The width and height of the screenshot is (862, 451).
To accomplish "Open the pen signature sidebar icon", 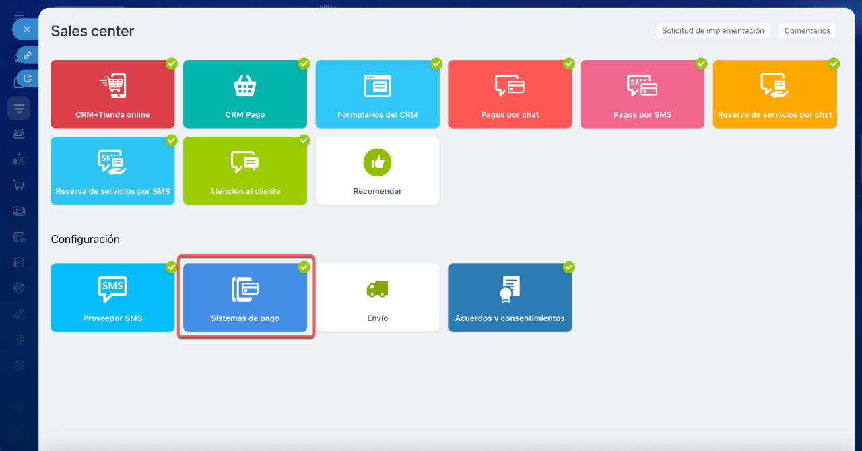I will pos(19,314).
